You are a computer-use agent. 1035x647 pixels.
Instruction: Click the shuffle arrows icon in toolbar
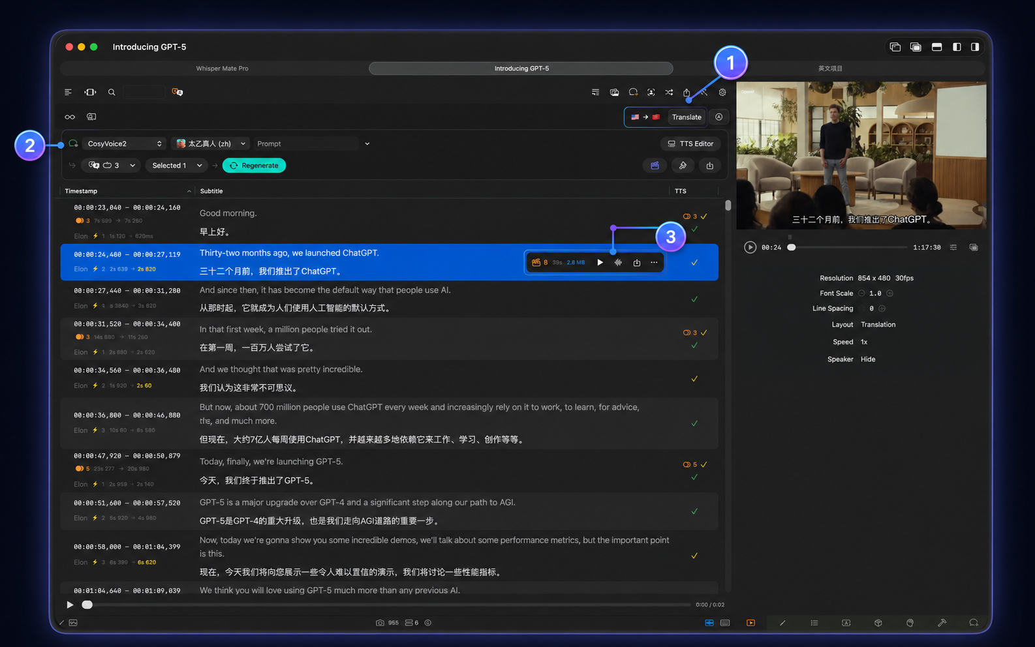pos(669,93)
